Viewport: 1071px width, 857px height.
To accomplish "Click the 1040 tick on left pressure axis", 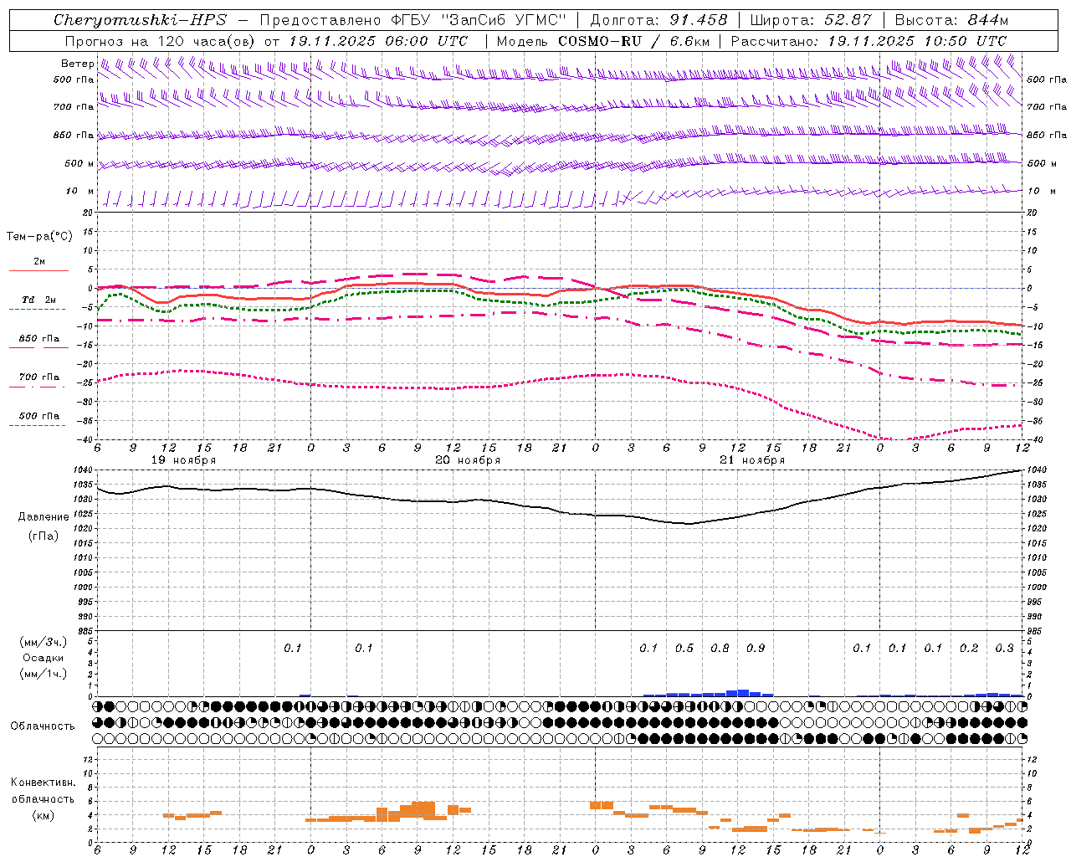I will coord(85,470).
